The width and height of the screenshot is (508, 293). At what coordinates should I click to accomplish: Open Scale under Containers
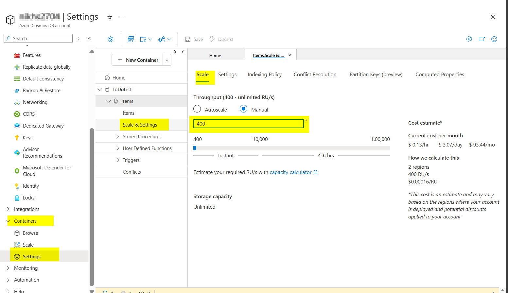tap(28, 245)
